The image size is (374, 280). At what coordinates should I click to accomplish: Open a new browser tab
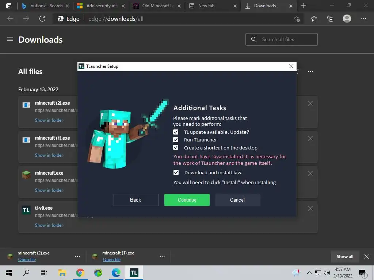tap(303, 6)
